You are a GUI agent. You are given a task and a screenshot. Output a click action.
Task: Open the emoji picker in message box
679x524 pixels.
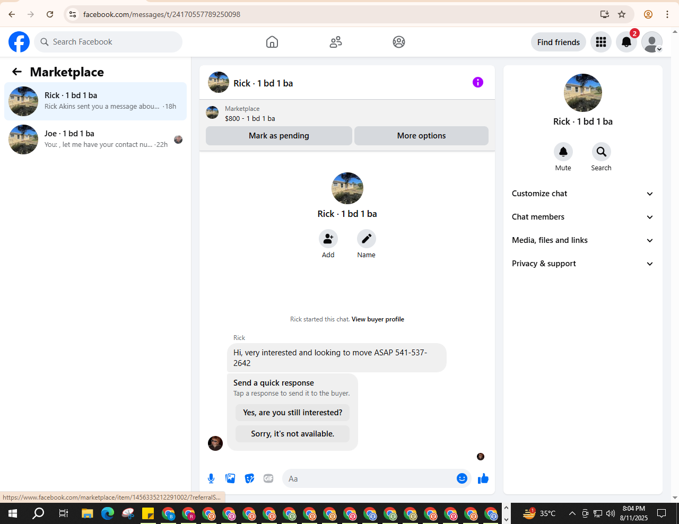tap(462, 478)
